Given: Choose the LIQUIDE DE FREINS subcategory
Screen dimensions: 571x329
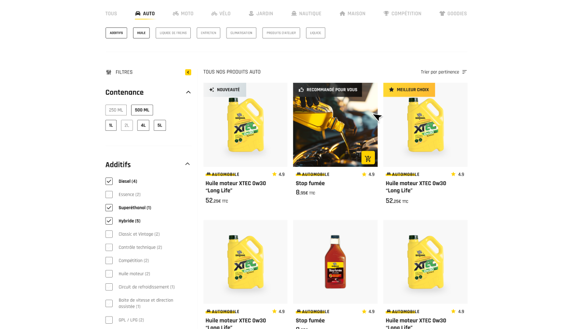Looking at the screenshot, I should coord(173,33).
